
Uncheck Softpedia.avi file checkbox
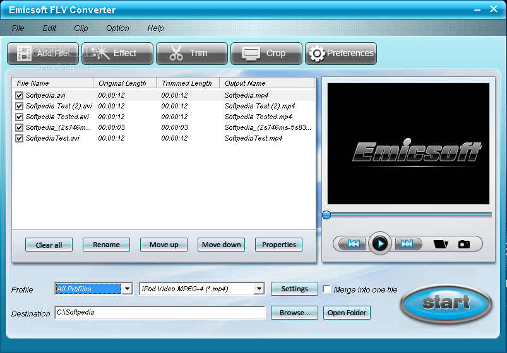pyautogui.click(x=19, y=96)
